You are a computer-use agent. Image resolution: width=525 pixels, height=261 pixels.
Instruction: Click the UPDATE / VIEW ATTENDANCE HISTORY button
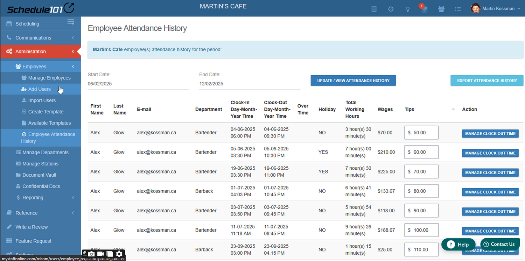pos(353,80)
